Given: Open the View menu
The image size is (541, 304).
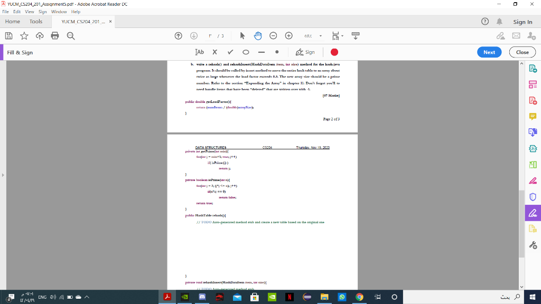Looking at the screenshot, I should point(29,11).
